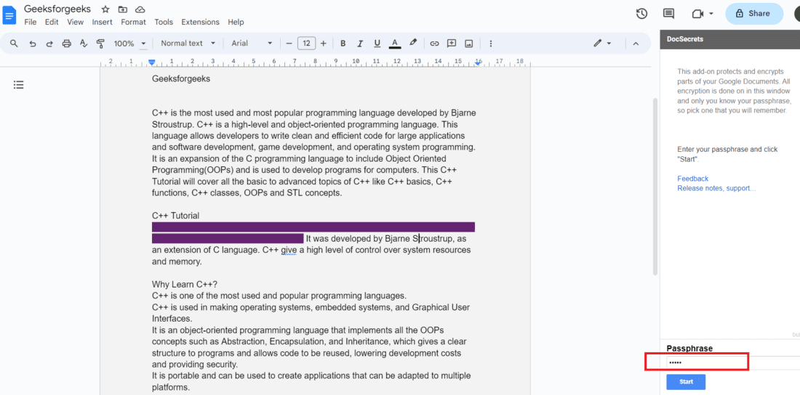Open the text color picker

click(x=394, y=44)
